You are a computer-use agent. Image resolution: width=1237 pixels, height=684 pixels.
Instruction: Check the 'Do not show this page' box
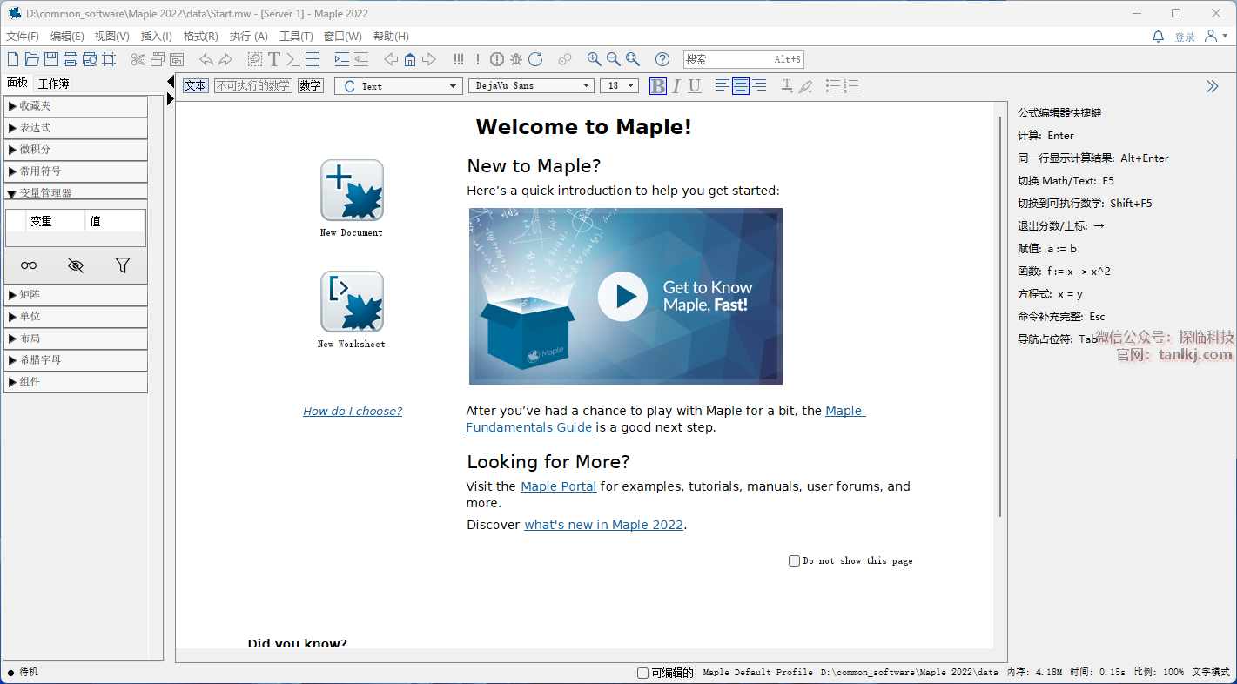(x=794, y=561)
